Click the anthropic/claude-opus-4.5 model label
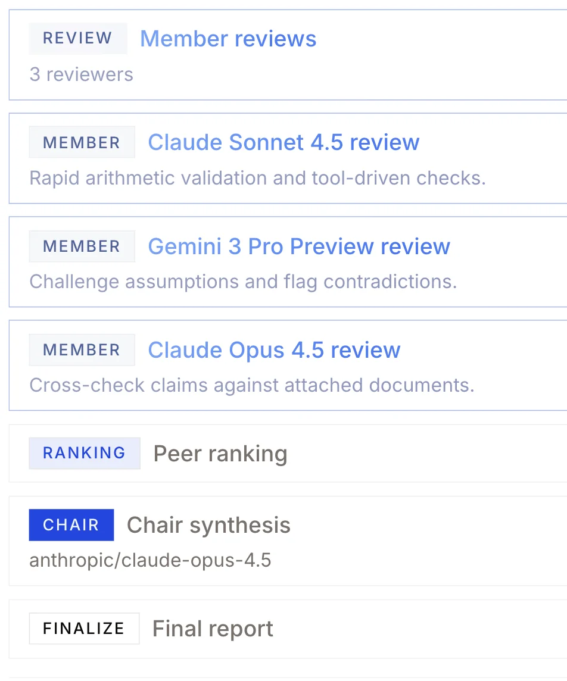Viewport: 567px width, 681px height. point(150,560)
